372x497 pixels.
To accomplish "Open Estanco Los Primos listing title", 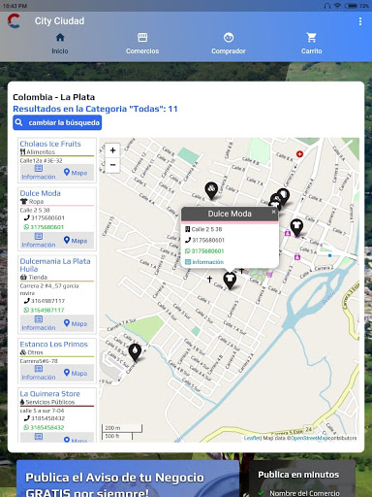I will [53, 344].
